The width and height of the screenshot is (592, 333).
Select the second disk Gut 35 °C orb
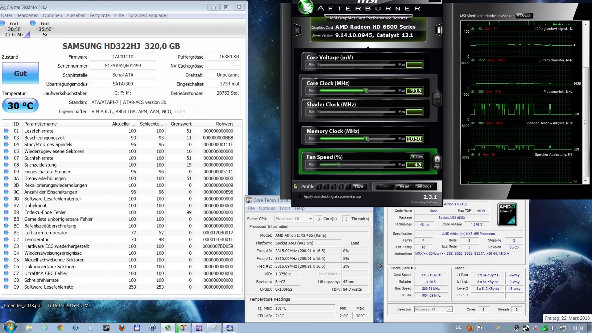pos(33,23)
